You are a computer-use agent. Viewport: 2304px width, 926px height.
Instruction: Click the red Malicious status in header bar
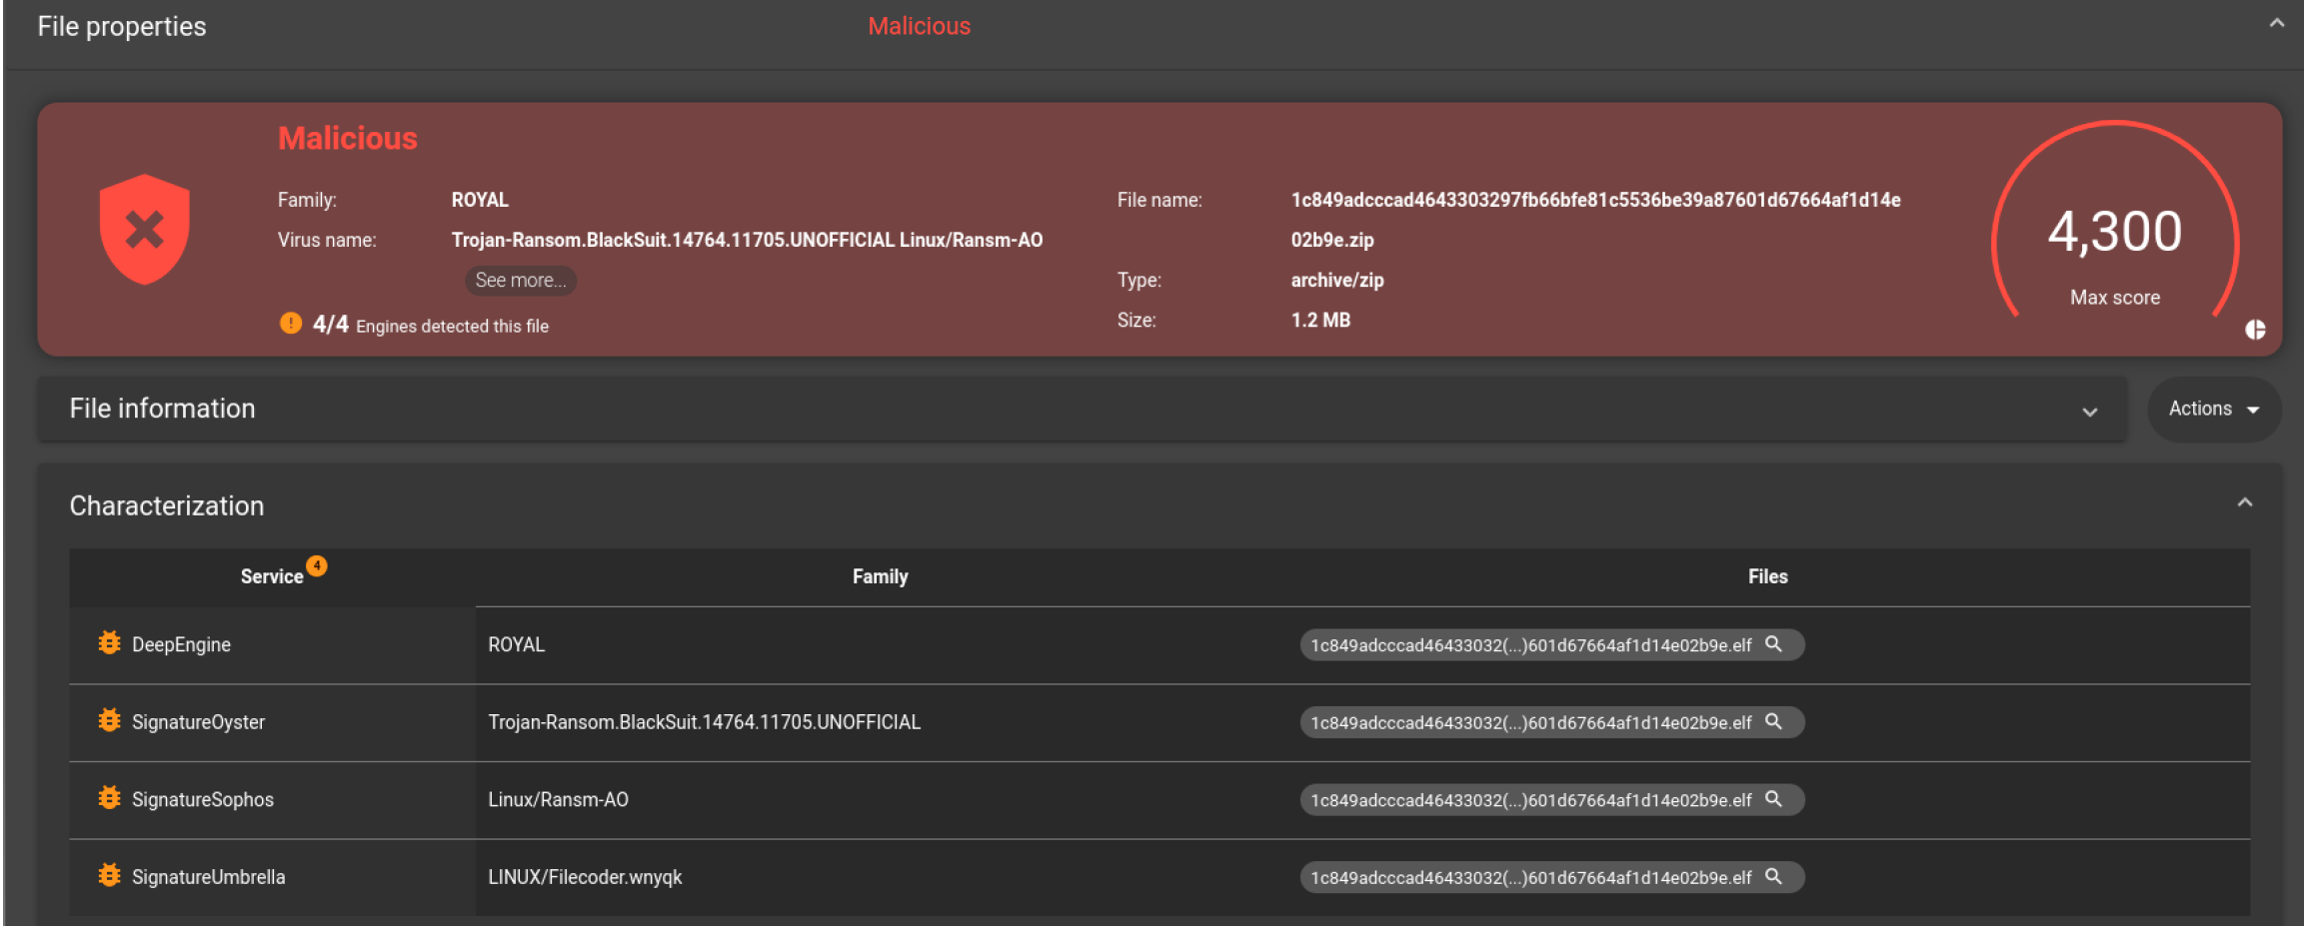[919, 26]
